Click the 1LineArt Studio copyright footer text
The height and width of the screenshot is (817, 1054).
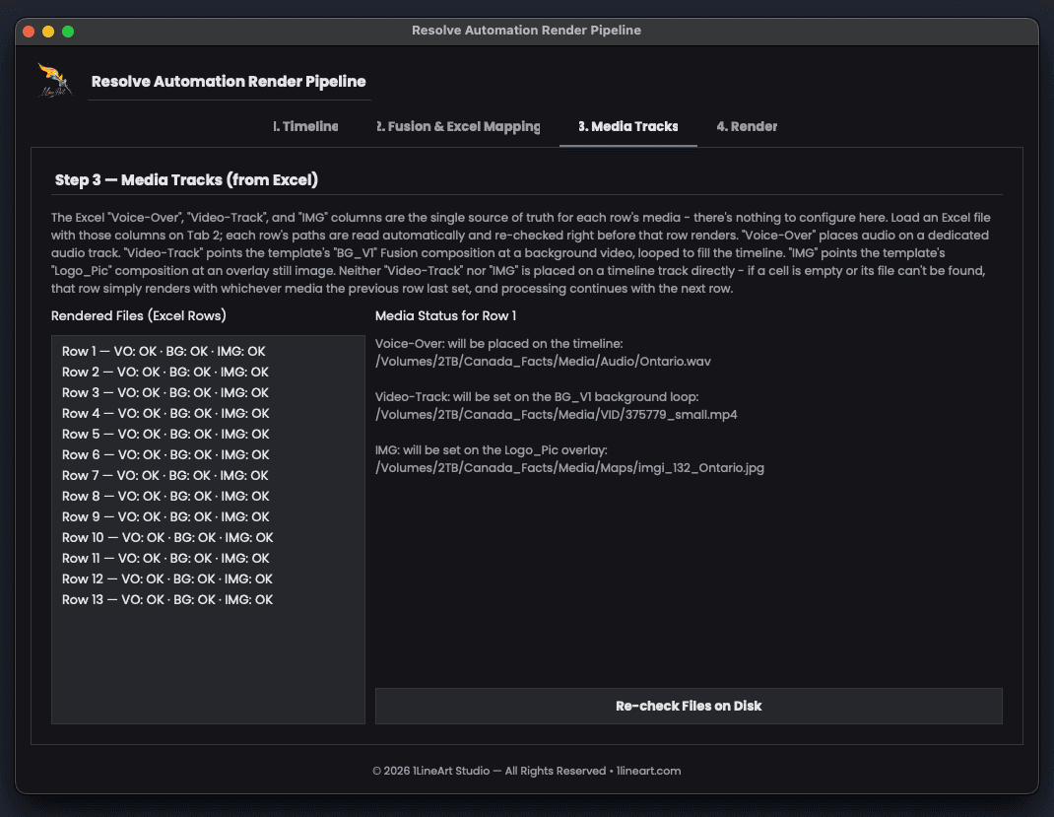[x=526, y=771]
